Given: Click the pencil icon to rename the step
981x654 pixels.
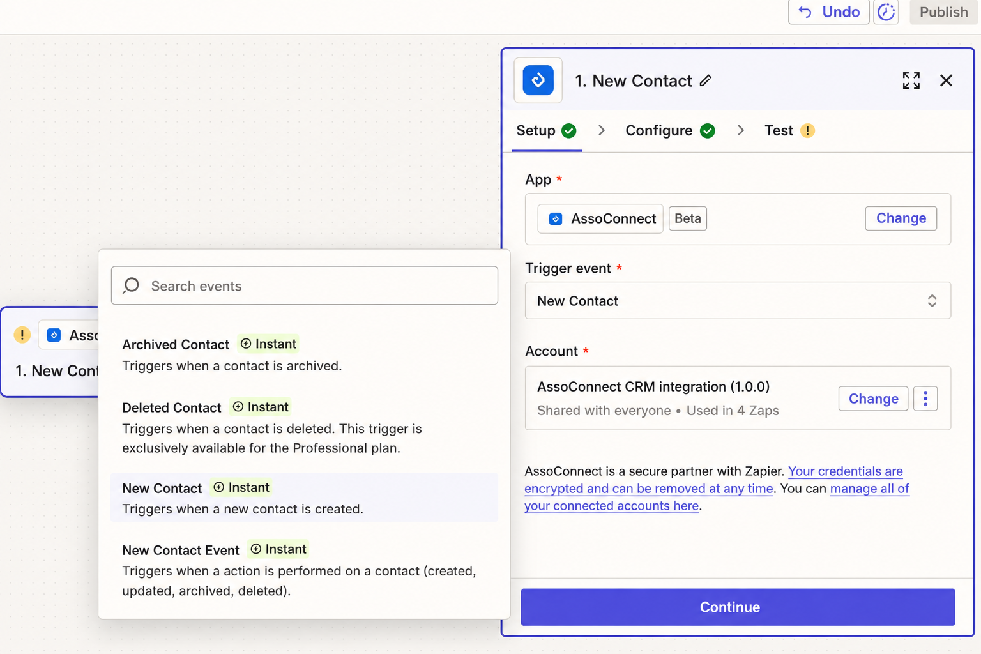Looking at the screenshot, I should [x=706, y=80].
